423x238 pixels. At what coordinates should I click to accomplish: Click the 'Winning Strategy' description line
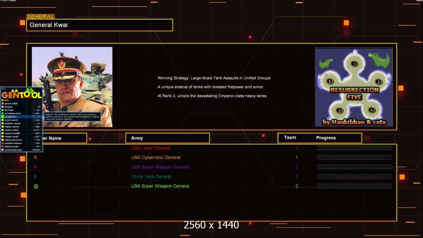(x=214, y=78)
